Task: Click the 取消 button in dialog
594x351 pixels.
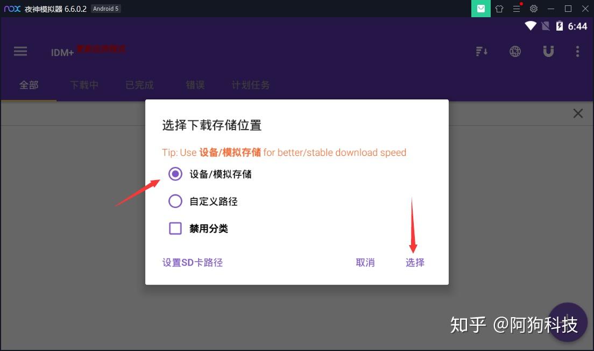Action: coord(365,262)
